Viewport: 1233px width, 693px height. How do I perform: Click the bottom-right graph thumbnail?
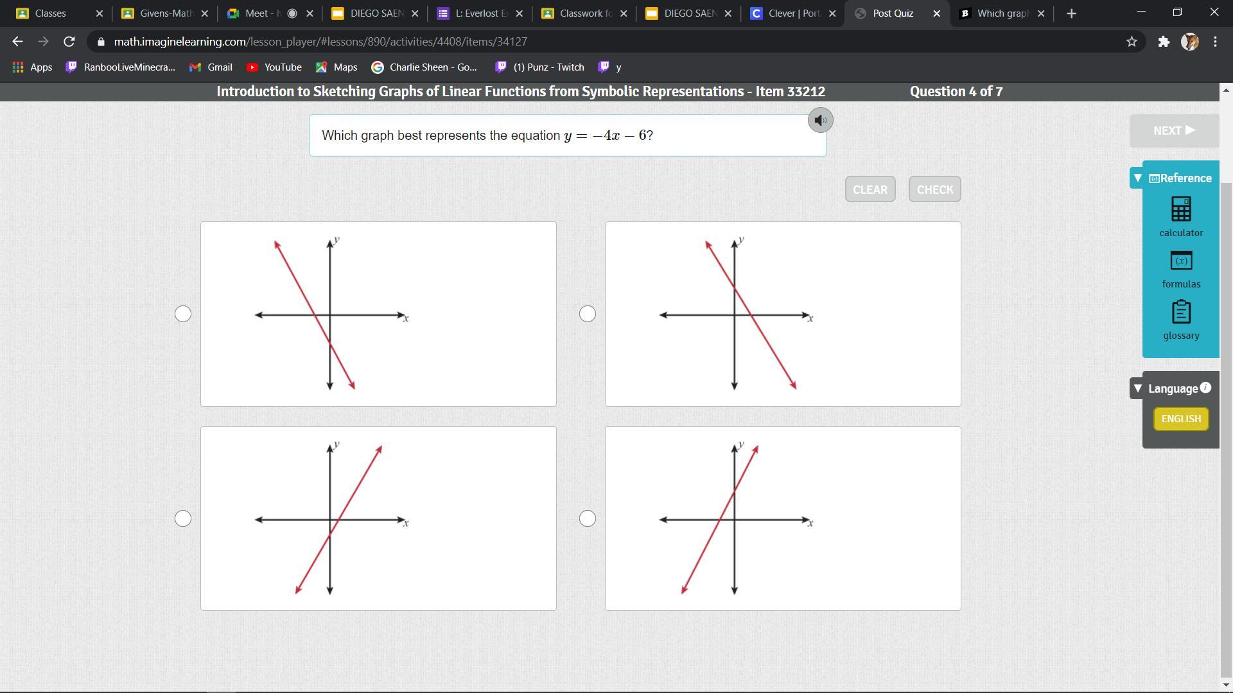pyautogui.click(x=782, y=518)
